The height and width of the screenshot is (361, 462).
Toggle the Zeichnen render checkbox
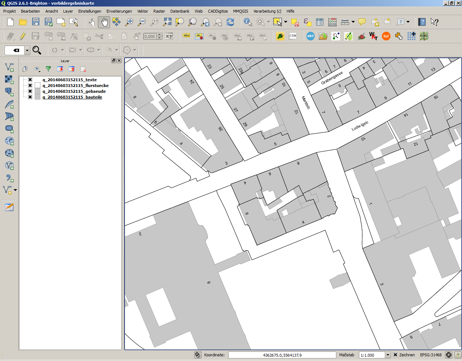pos(396,355)
